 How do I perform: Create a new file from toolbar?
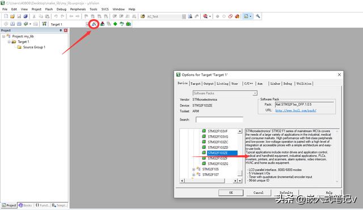tap(6, 16)
